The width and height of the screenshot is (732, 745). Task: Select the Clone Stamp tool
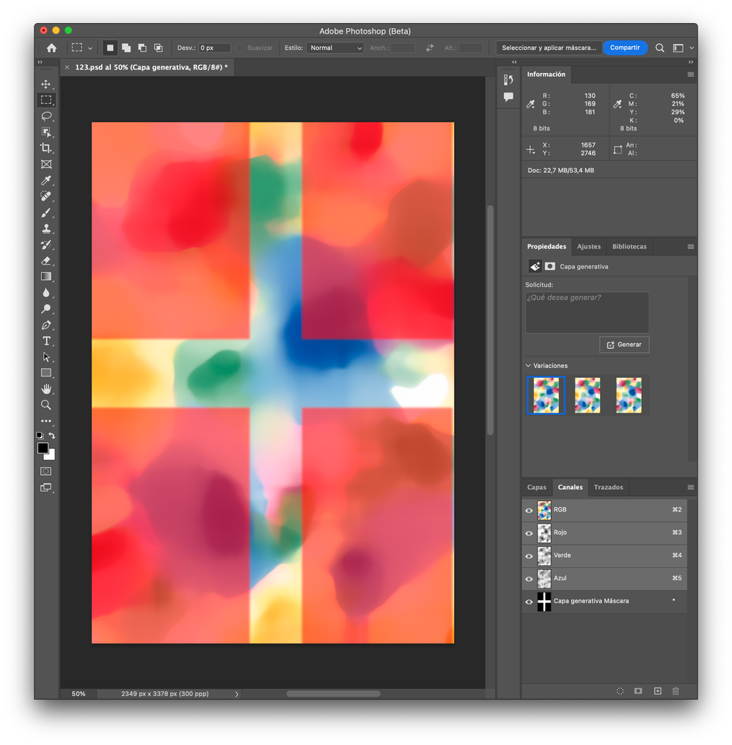(46, 228)
